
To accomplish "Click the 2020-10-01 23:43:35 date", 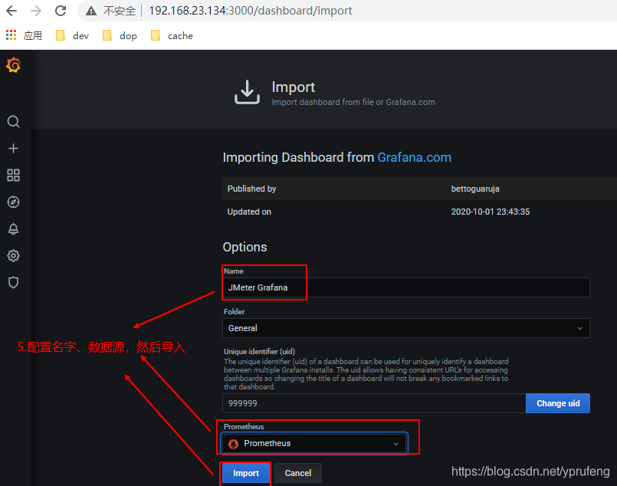I will [491, 212].
